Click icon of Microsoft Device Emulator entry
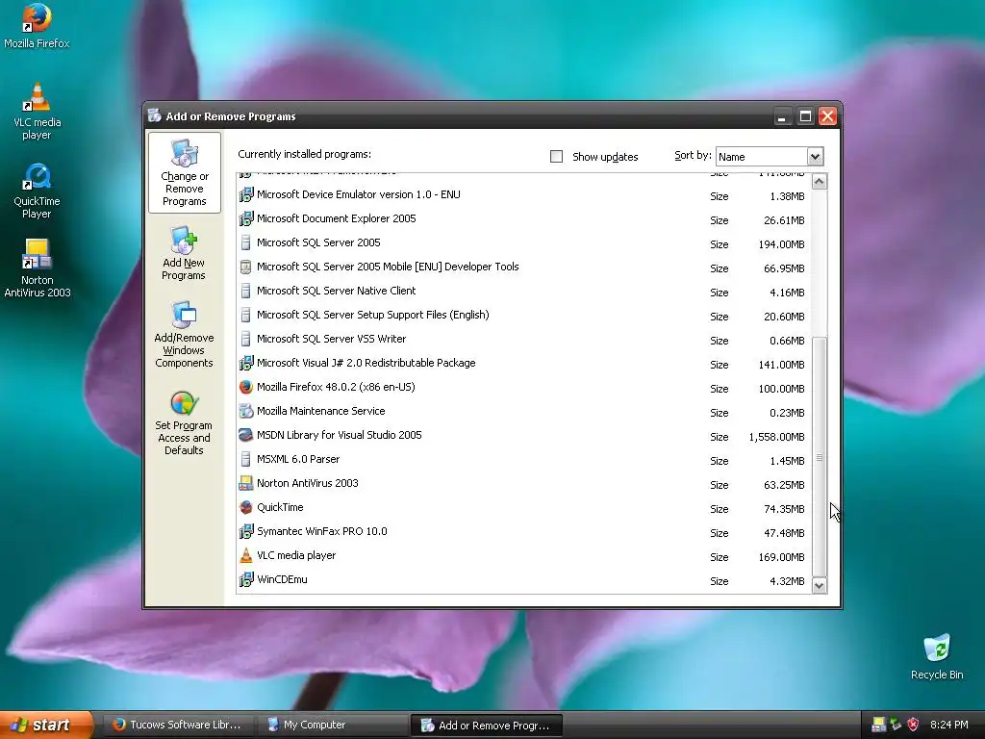The image size is (985, 739). pyautogui.click(x=245, y=194)
